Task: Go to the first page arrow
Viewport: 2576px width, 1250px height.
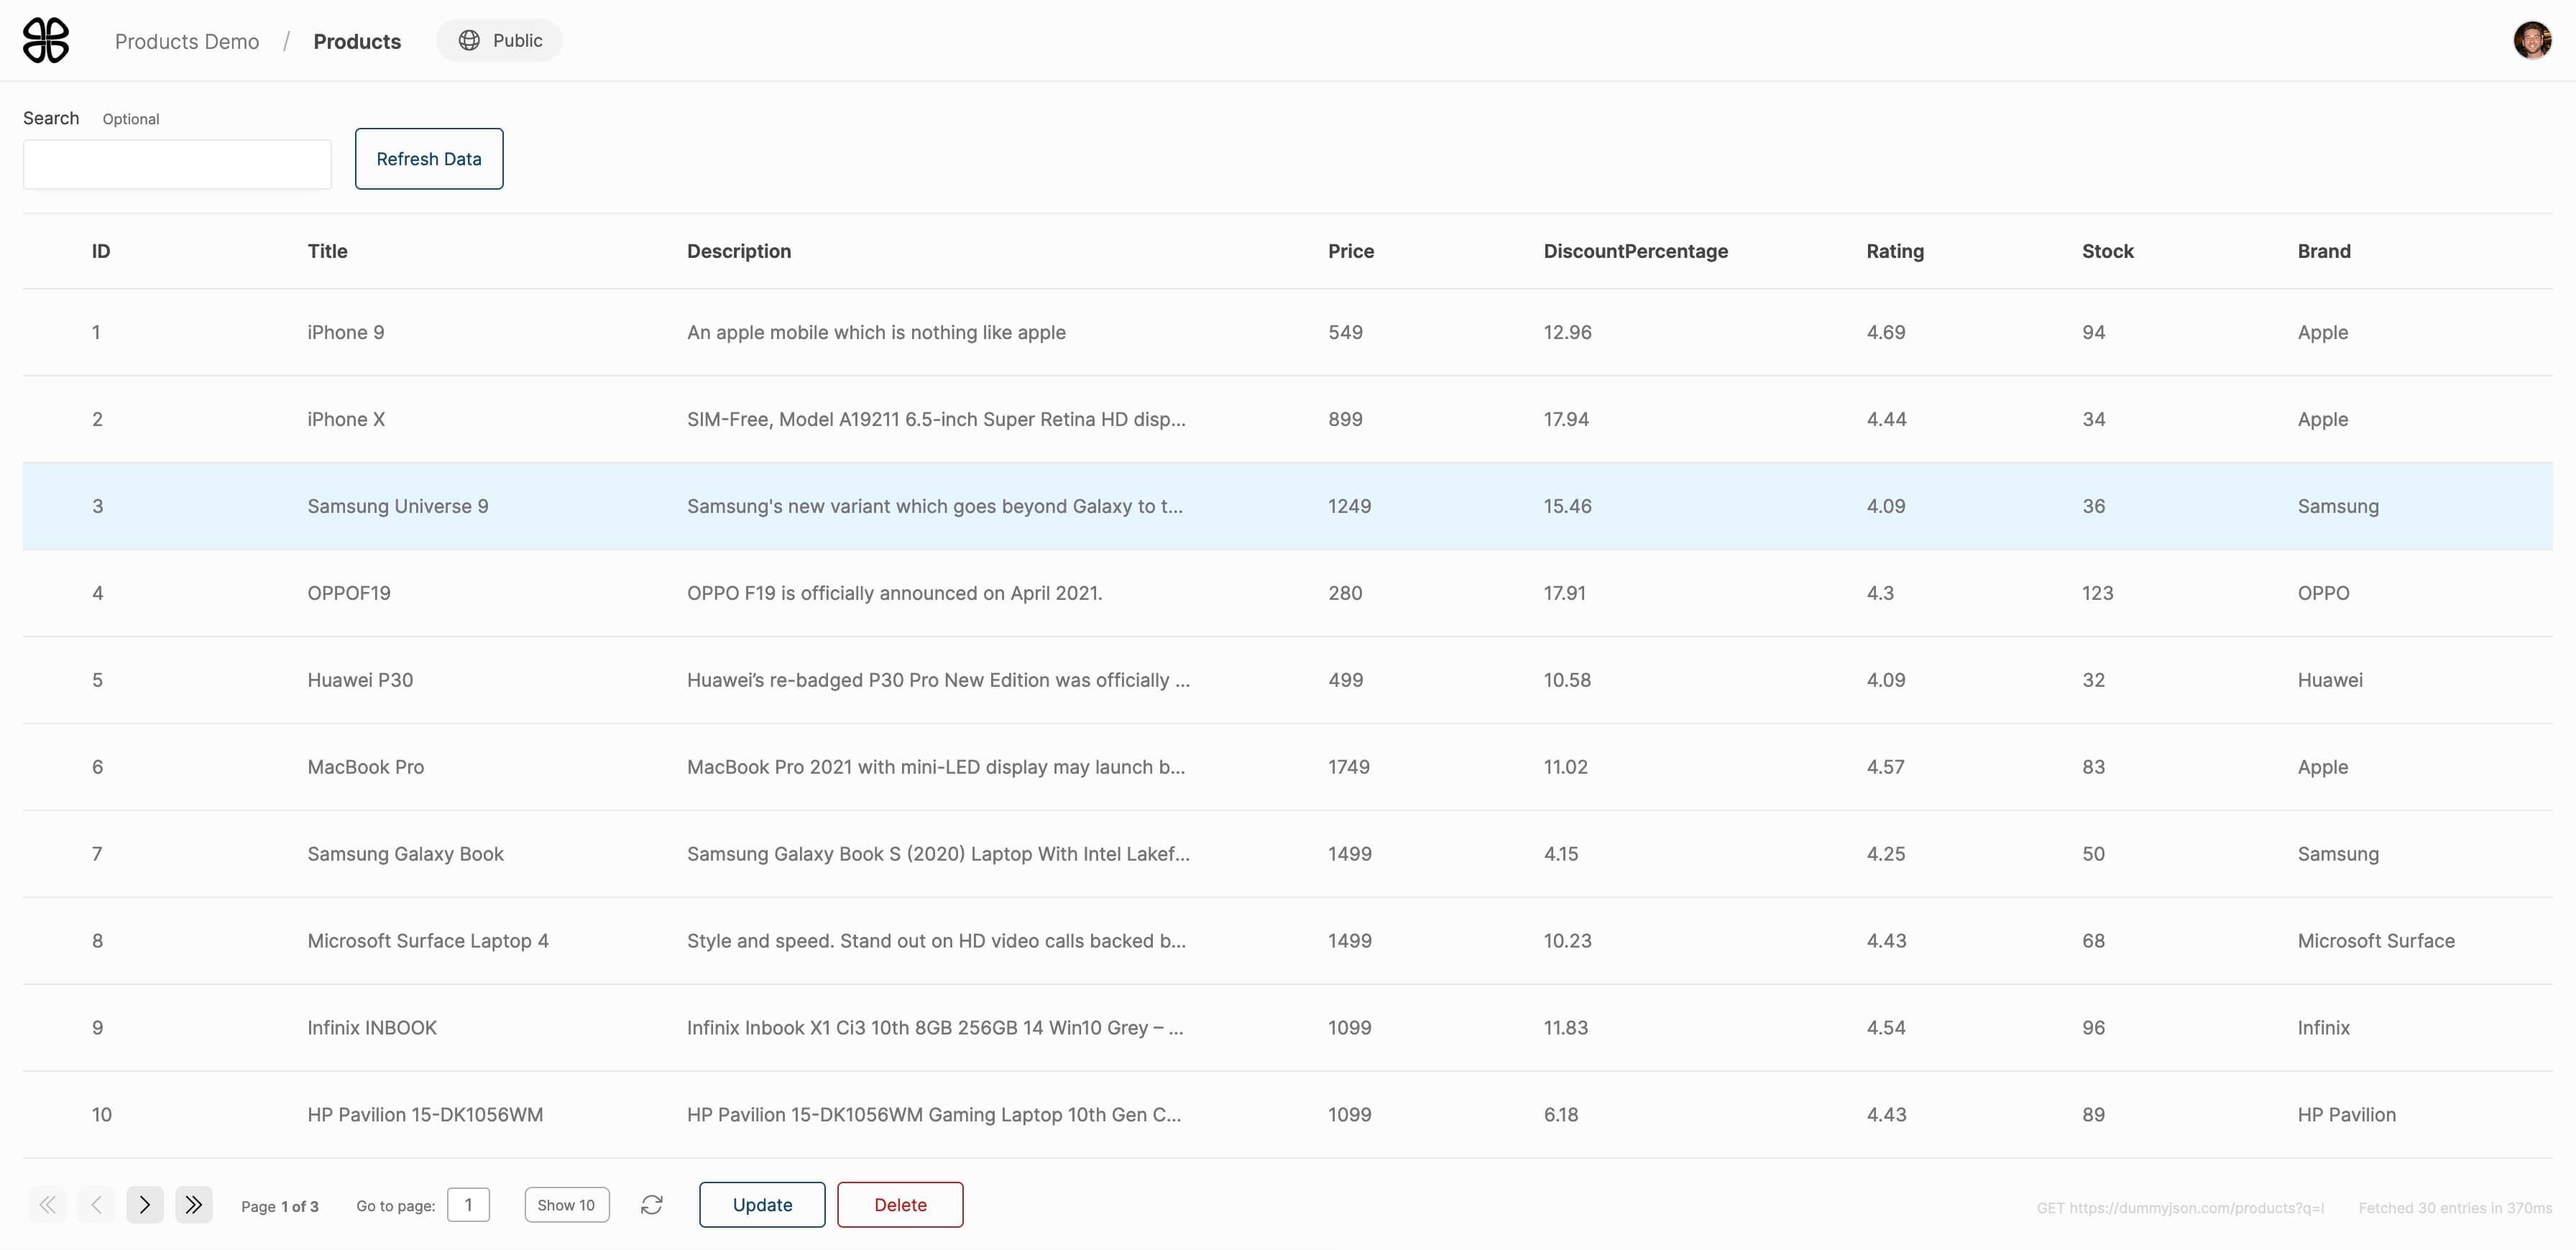Action: 47,1205
